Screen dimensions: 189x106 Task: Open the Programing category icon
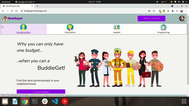coord(163,27)
